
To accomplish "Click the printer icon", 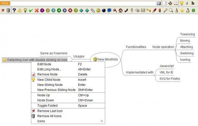I will point(176,3).
